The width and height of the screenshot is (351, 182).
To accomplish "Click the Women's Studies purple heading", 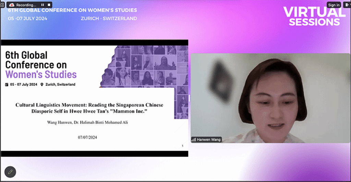I will 41,74.
